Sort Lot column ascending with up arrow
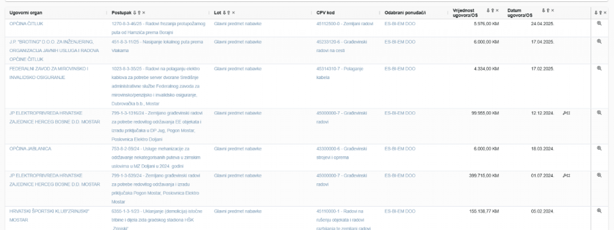This screenshot has height=230, width=614. click(x=228, y=13)
